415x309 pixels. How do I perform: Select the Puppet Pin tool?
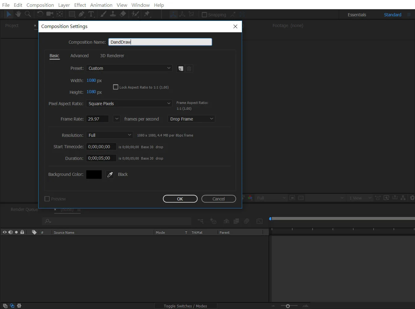coord(147,14)
